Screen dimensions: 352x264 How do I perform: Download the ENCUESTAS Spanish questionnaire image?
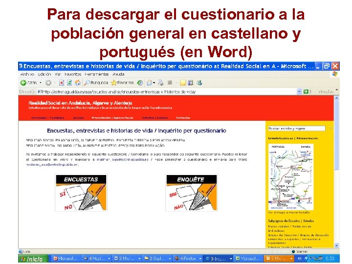click(81, 193)
